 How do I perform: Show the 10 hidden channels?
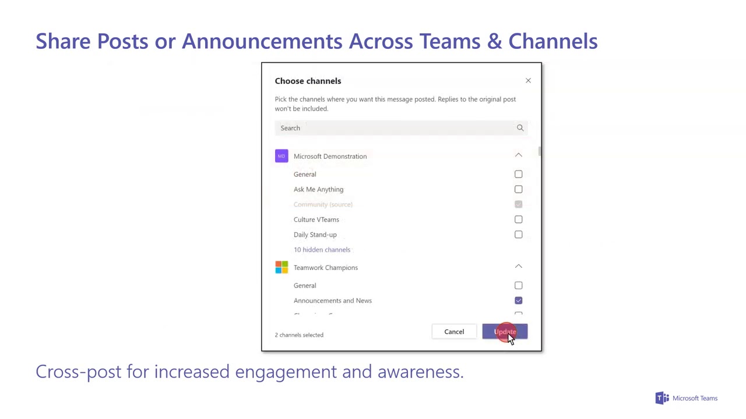322,250
